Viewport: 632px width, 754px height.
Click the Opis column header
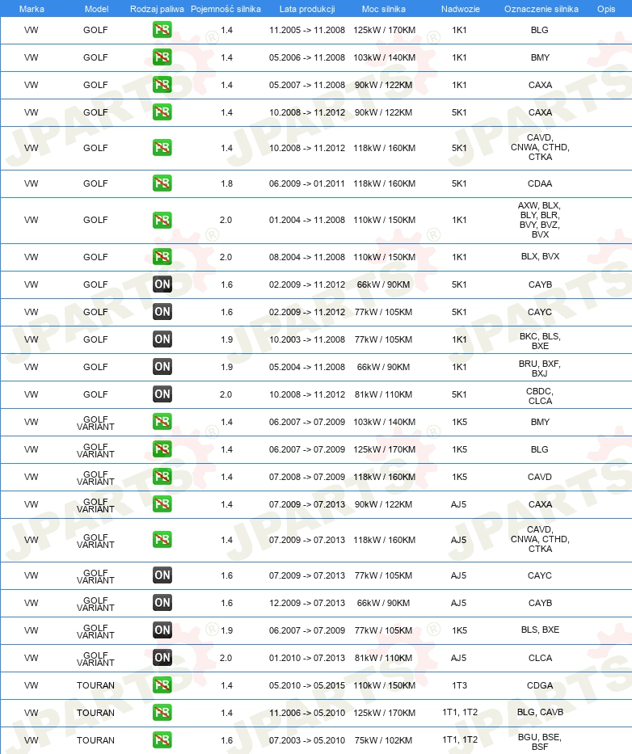606,9
